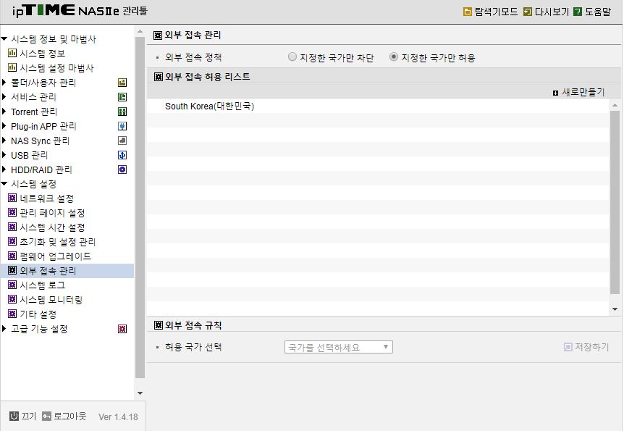Click the 시스템 모니터링 gear icon
624x431 pixels.
(x=12, y=299)
